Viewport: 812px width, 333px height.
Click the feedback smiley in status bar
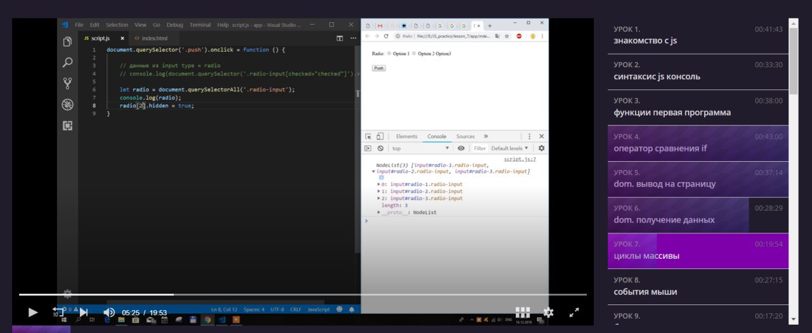(340, 309)
